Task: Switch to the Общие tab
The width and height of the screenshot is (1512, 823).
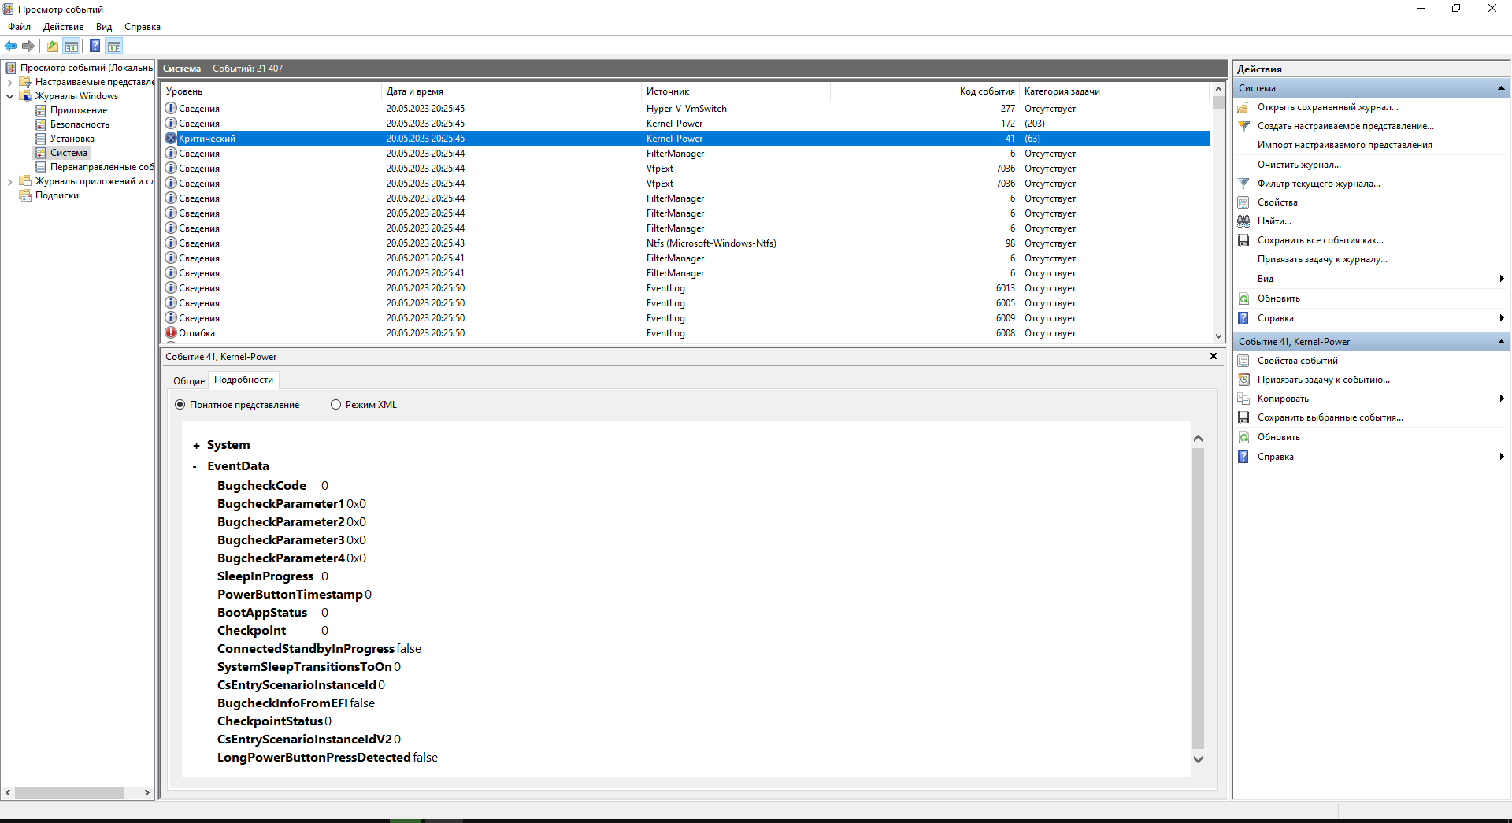Action: (189, 381)
